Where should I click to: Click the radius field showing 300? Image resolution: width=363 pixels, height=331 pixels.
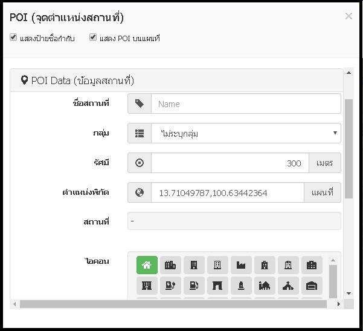point(230,163)
